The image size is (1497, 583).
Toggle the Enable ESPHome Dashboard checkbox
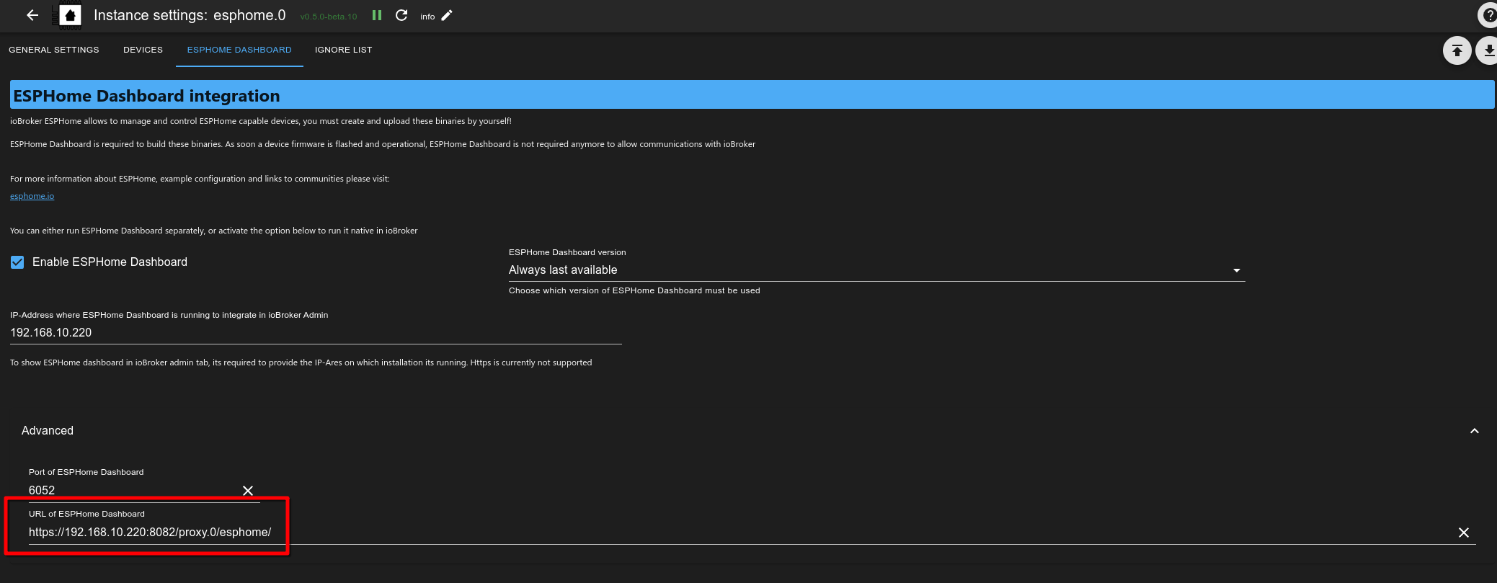pyautogui.click(x=17, y=262)
